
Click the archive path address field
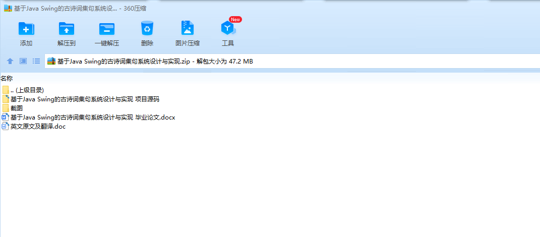click(x=292, y=62)
